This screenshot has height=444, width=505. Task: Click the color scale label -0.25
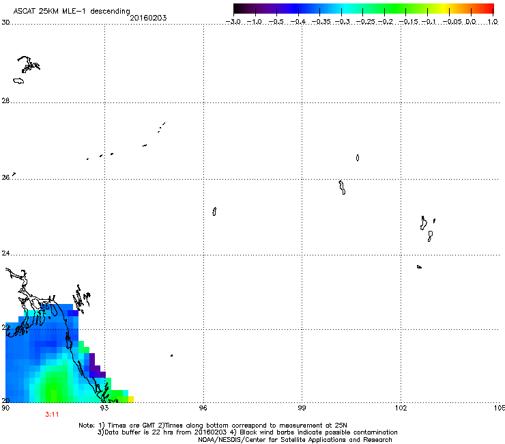click(x=366, y=22)
